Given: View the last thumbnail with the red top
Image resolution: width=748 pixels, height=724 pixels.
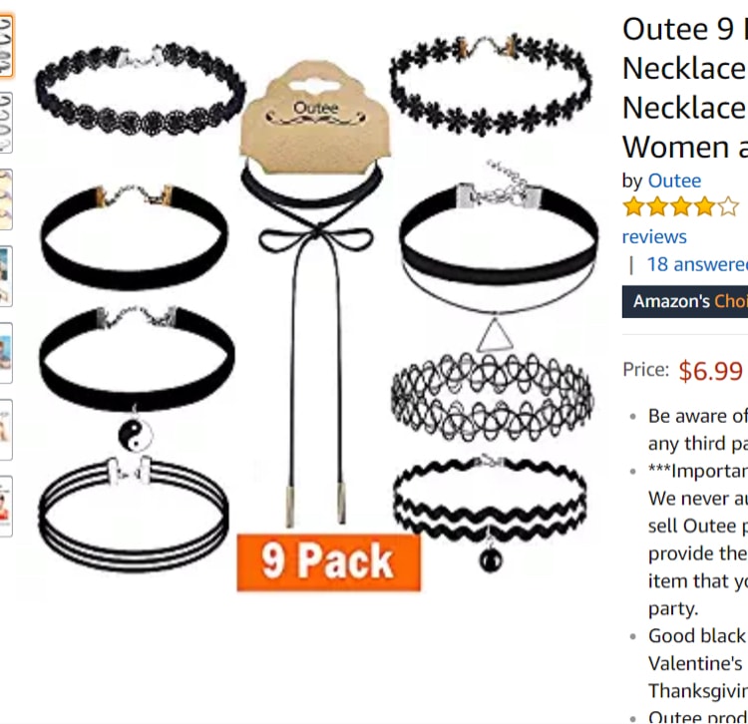Looking at the screenshot, I should tap(6, 506).
